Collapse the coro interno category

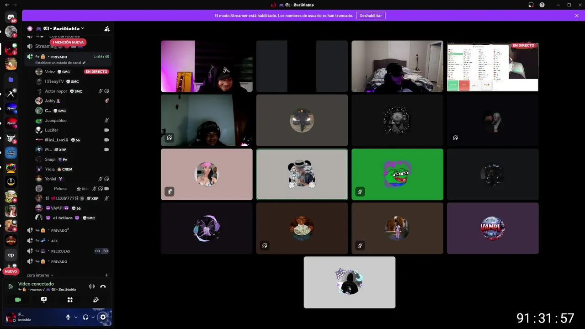pyautogui.click(x=40, y=275)
